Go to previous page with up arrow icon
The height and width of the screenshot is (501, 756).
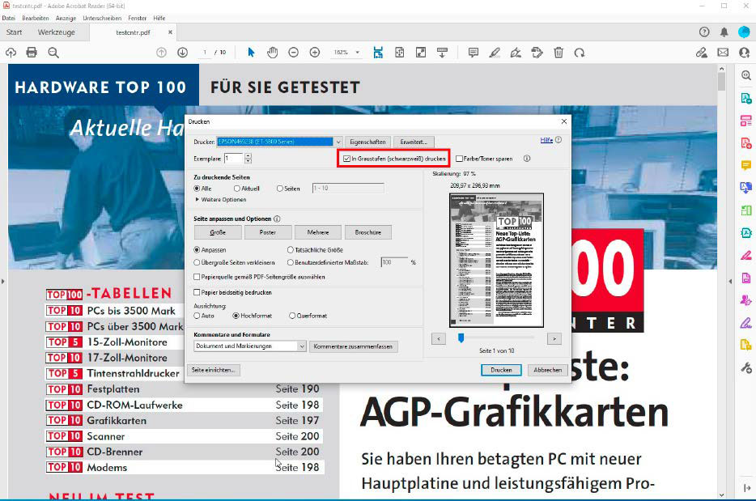(x=162, y=53)
